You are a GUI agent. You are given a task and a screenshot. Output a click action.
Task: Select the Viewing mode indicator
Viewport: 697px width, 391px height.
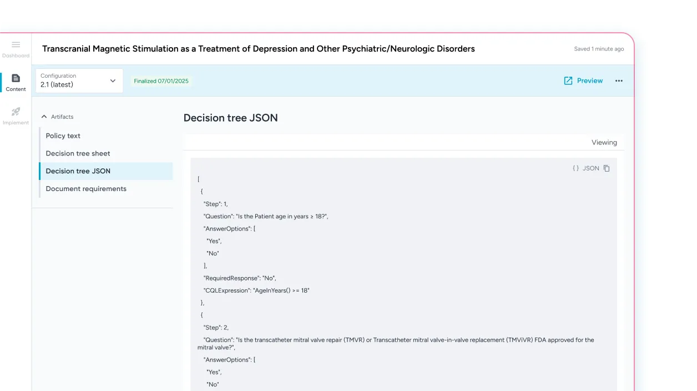[604, 142]
